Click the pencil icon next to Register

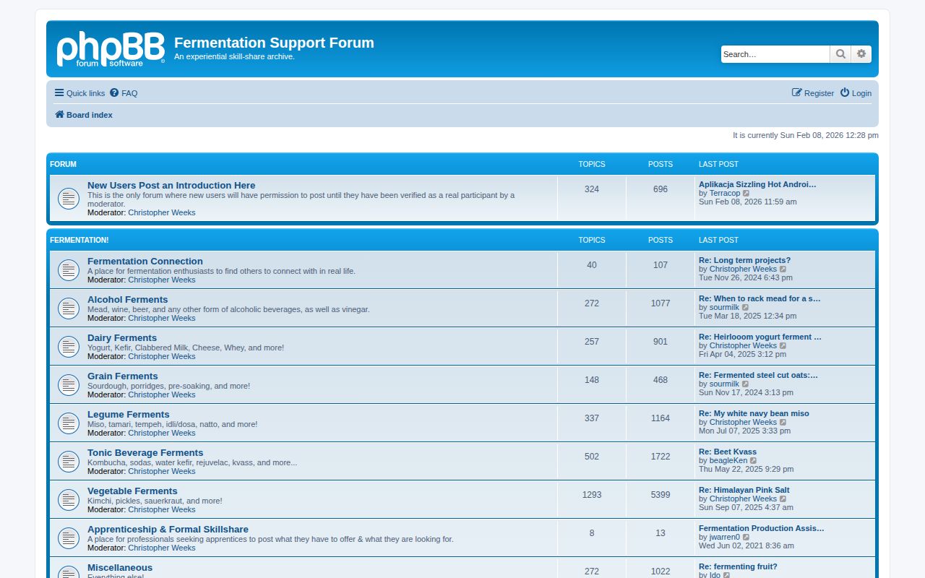[796, 92]
